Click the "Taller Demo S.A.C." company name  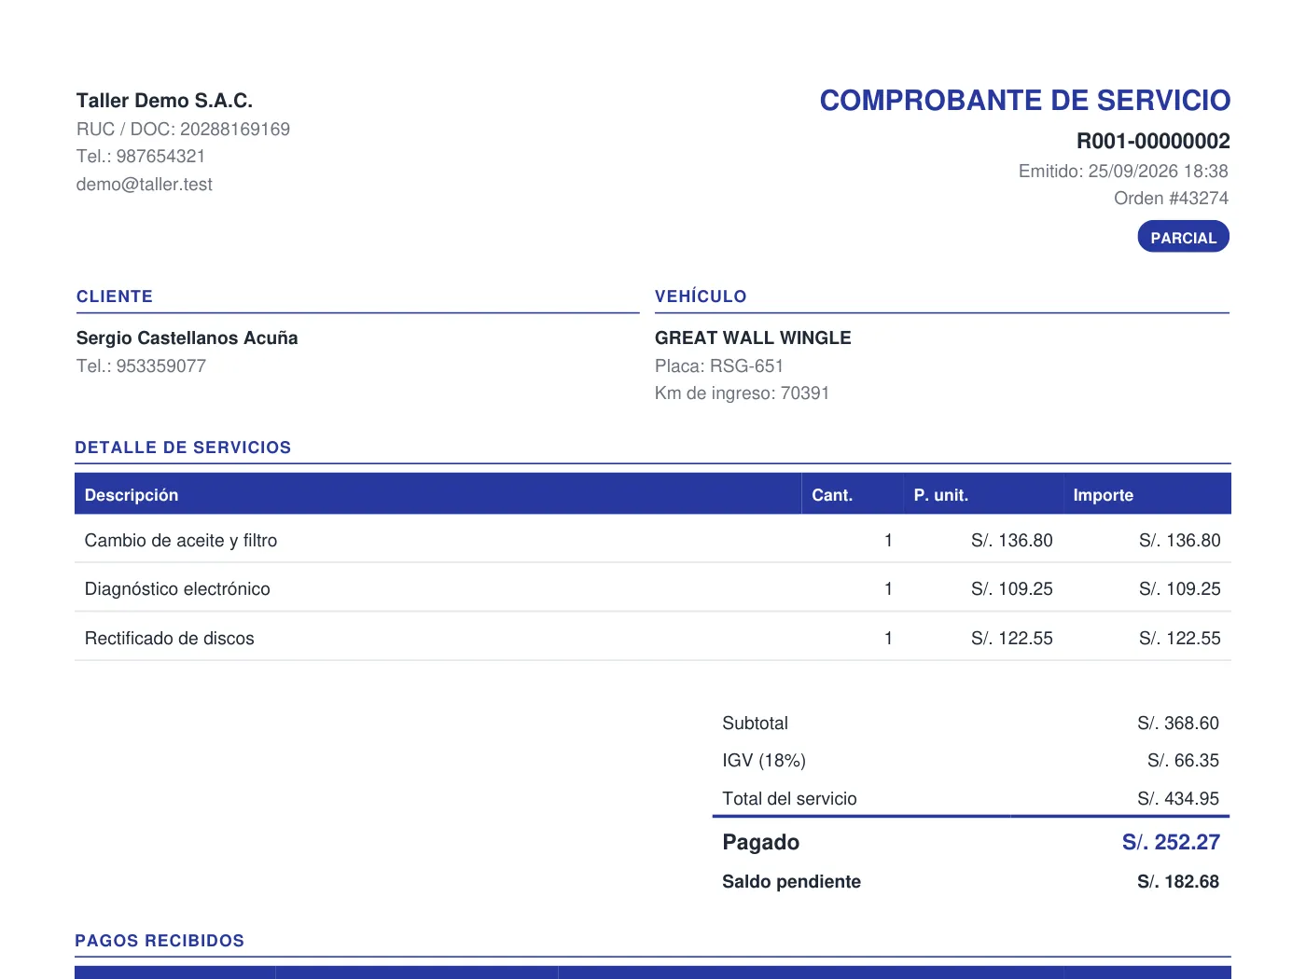tap(164, 101)
